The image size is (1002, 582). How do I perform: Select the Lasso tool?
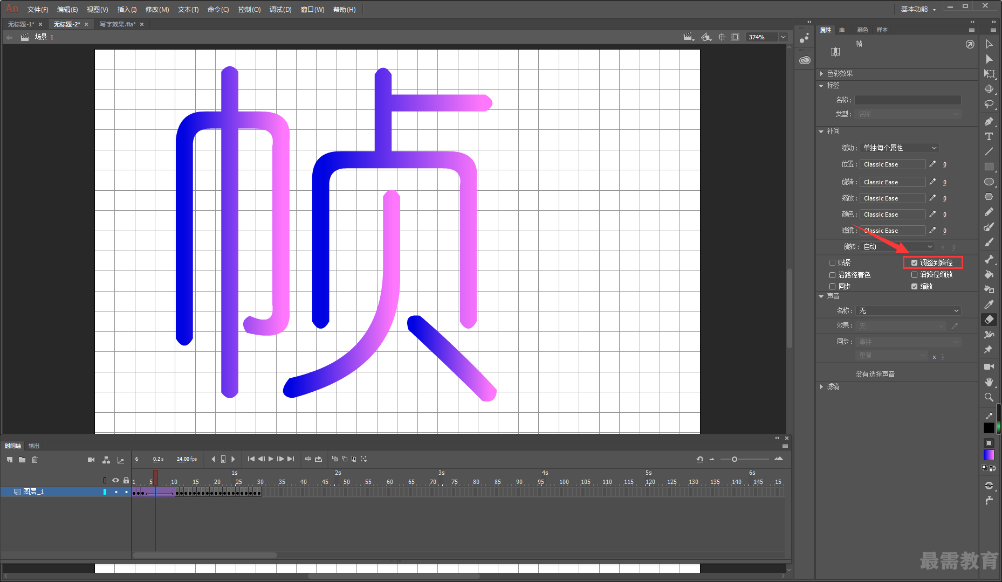[989, 105]
